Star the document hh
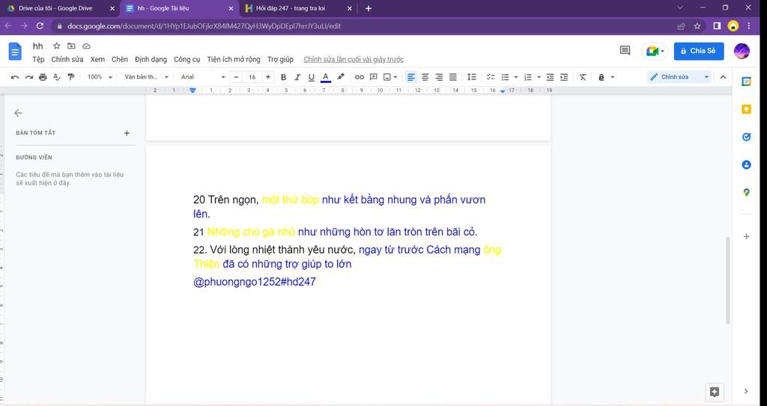This screenshot has height=406, width=767. click(57, 46)
